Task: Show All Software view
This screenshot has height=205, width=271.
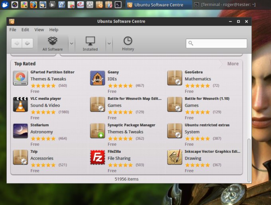Action: tap(53, 44)
